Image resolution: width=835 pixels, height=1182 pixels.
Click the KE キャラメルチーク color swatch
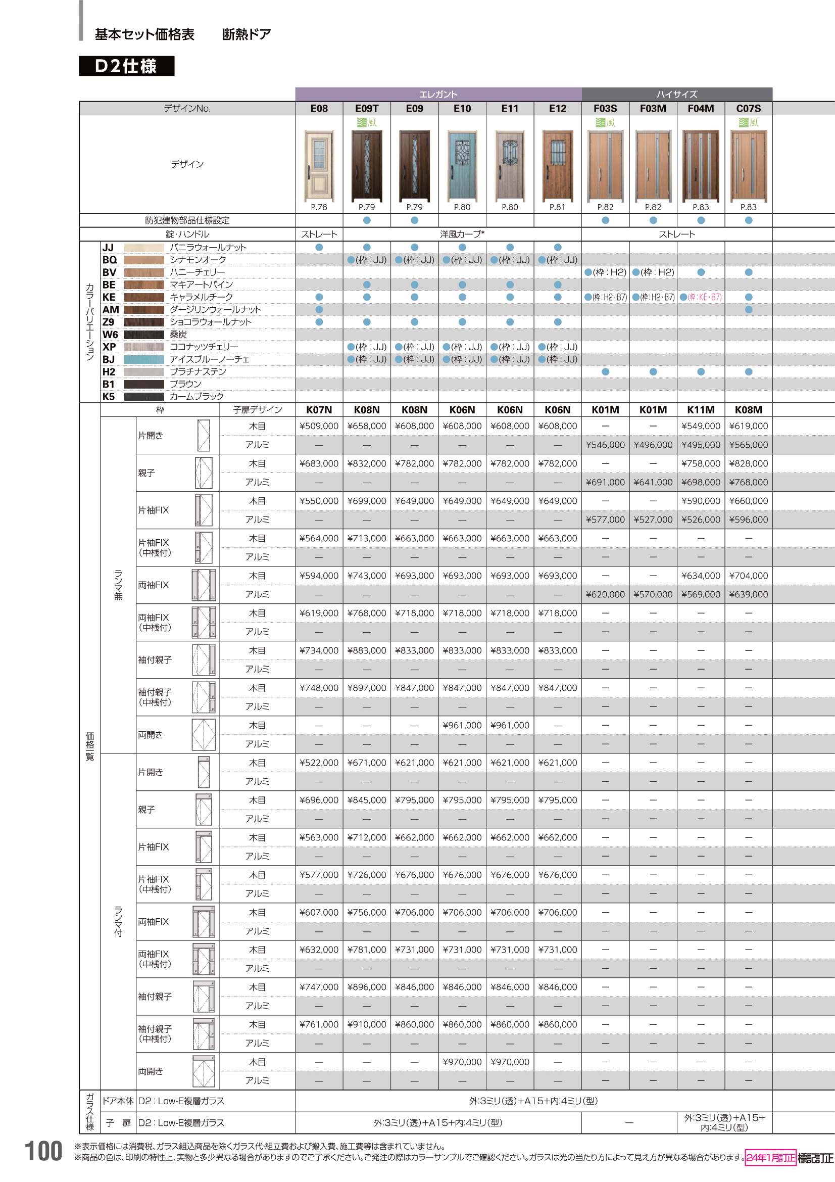144,297
